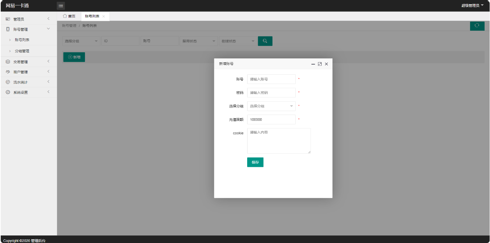Viewport: 490px width, 243px height.
Task: Click the 保存 save button
Action: [255, 162]
